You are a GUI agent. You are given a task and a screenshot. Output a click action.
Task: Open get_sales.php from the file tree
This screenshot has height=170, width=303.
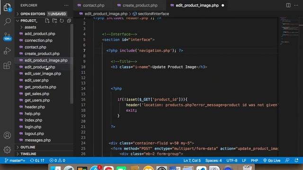pos(37,93)
